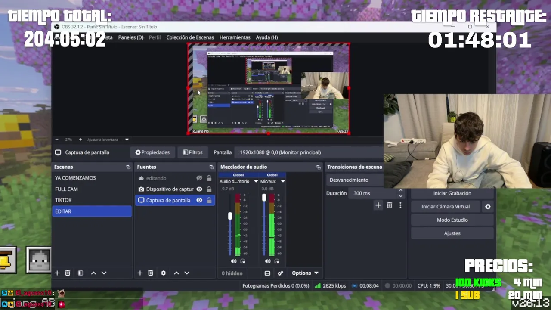Mute the desktop audio channel

234,261
